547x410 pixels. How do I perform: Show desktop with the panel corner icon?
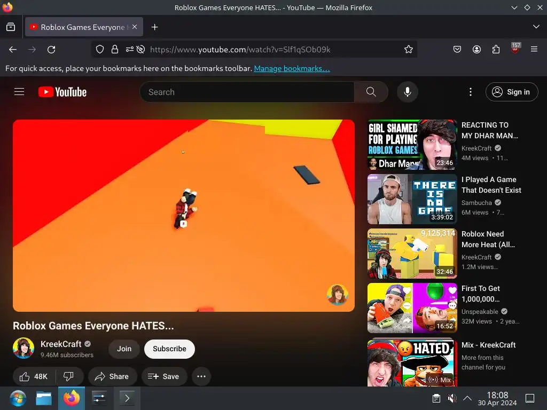click(x=530, y=398)
